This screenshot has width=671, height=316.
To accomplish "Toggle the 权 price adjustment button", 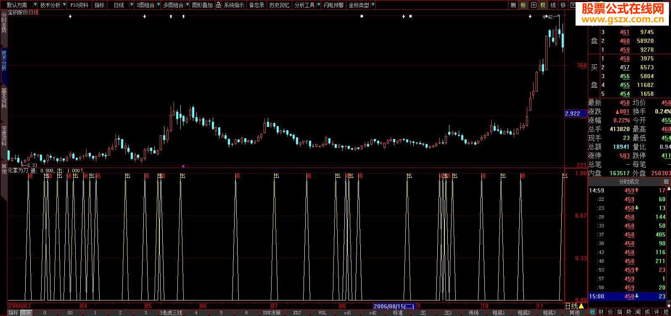I will coord(543,5).
